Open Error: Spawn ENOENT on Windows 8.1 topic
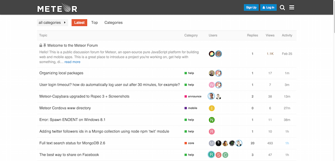This screenshot has width=335, height=161. click(x=72, y=120)
